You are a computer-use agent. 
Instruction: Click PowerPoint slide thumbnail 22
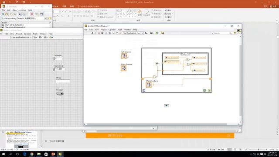pyautogui.click(x=21, y=140)
